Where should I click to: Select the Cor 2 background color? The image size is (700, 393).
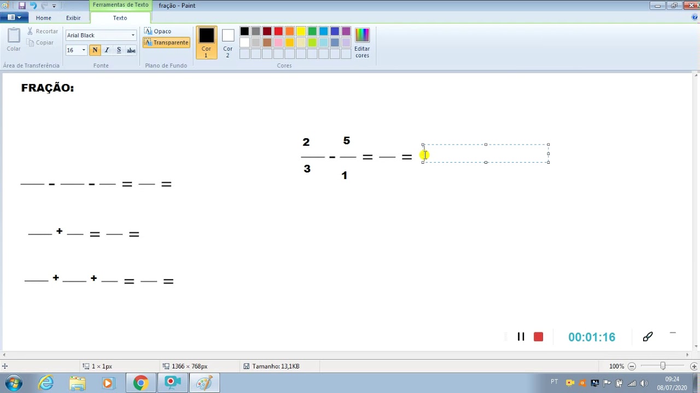tap(228, 43)
